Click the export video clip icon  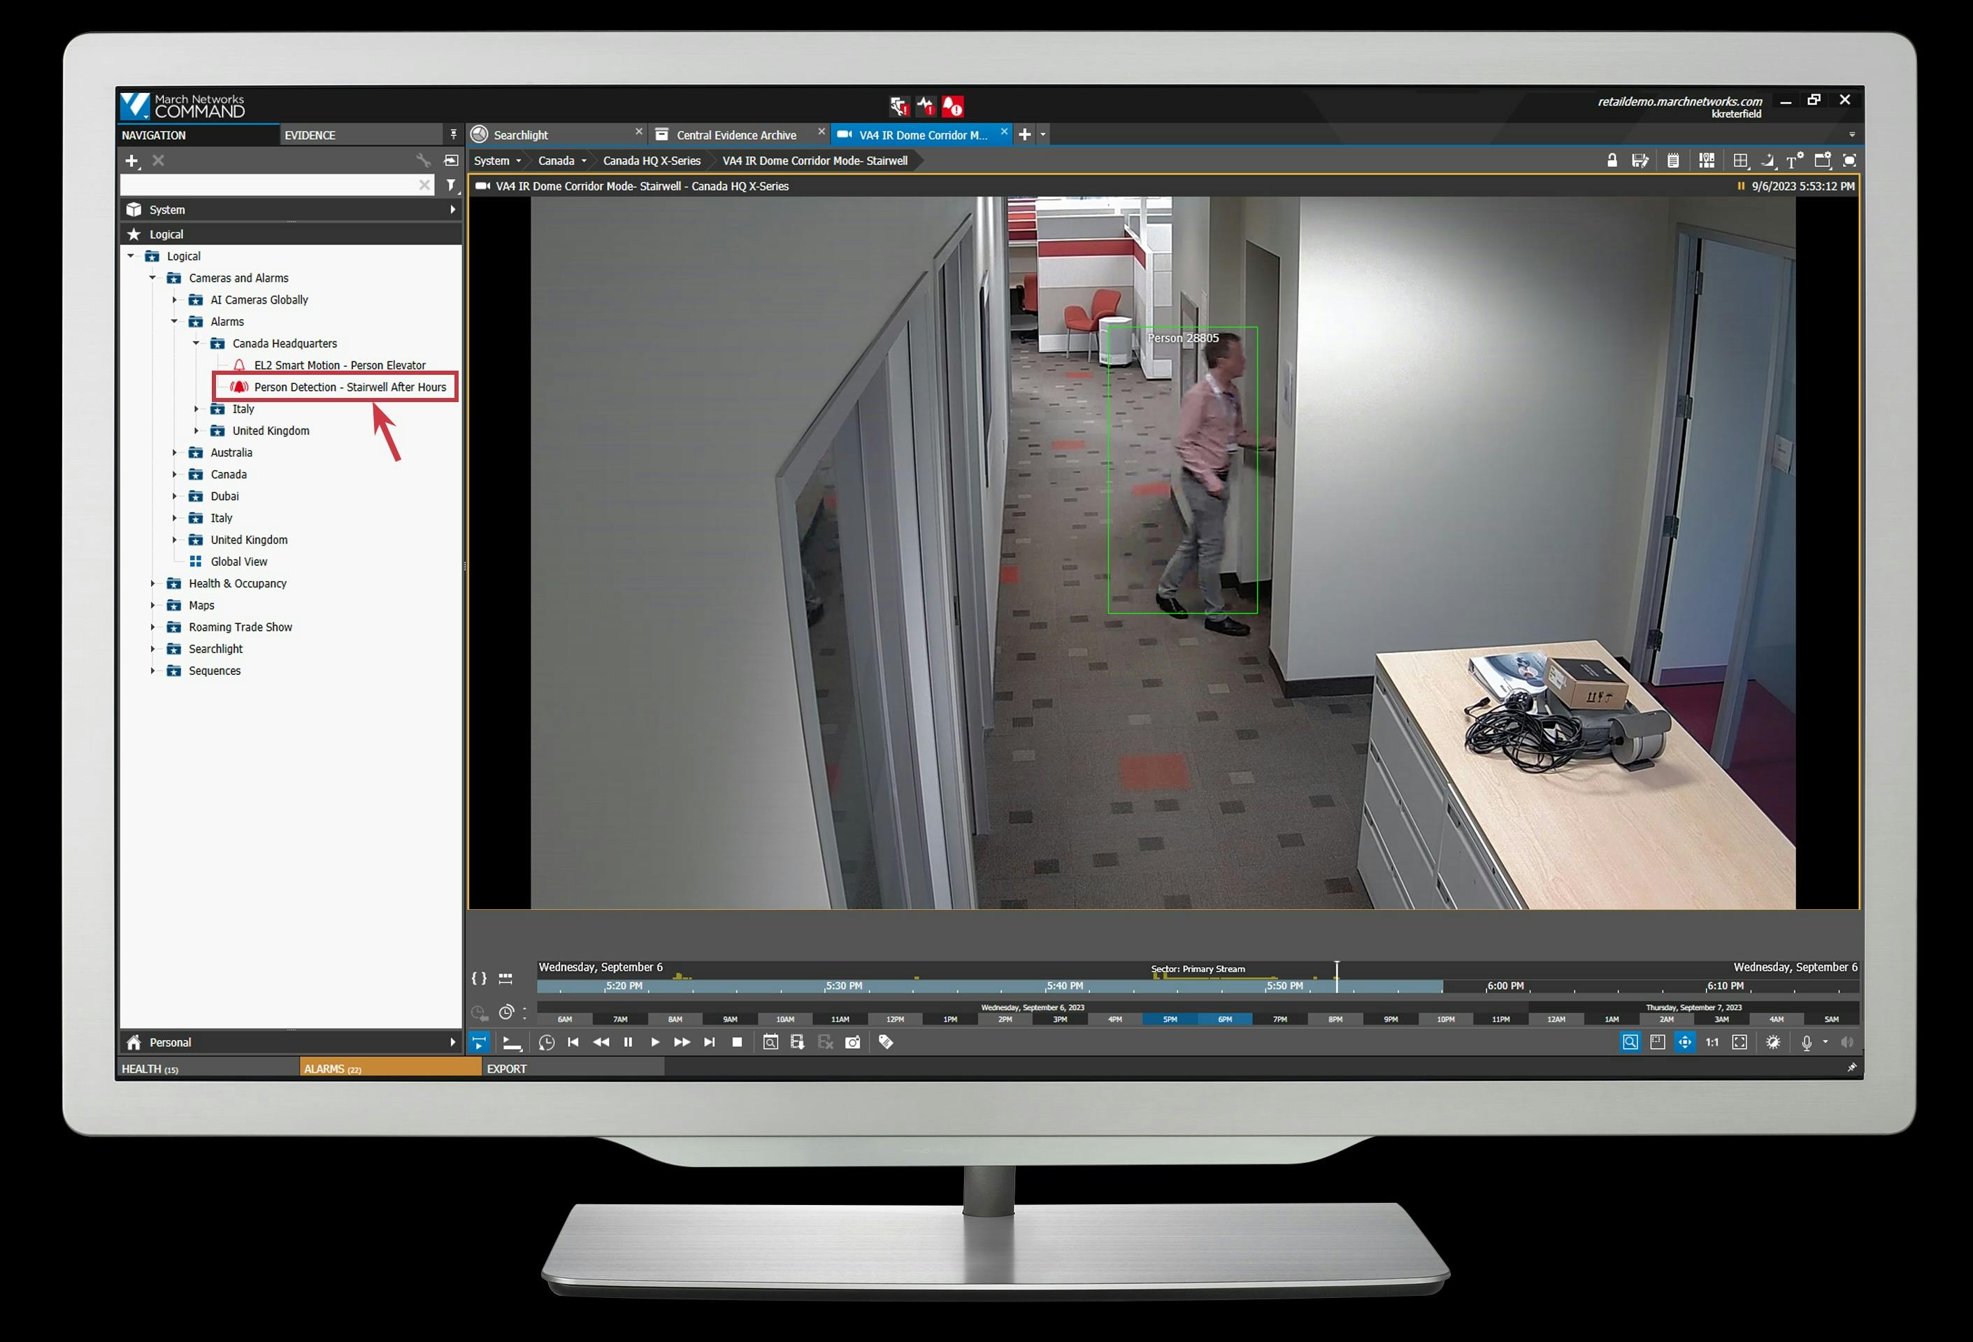coord(797,1042)
